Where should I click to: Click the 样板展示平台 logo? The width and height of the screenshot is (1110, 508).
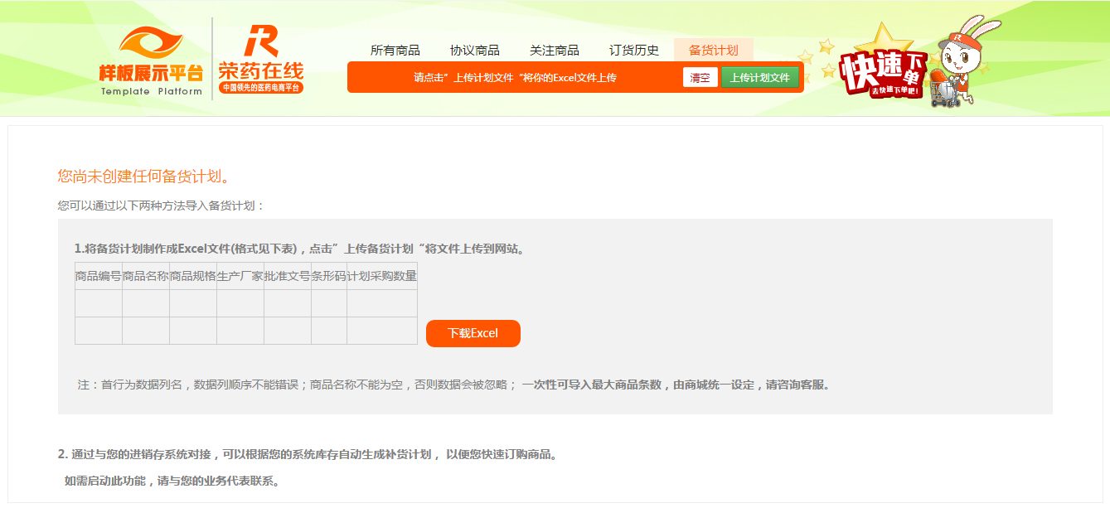point(151,61)
